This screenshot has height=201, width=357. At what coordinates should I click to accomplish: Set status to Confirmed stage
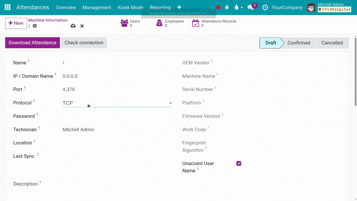(x=298, y=43)
